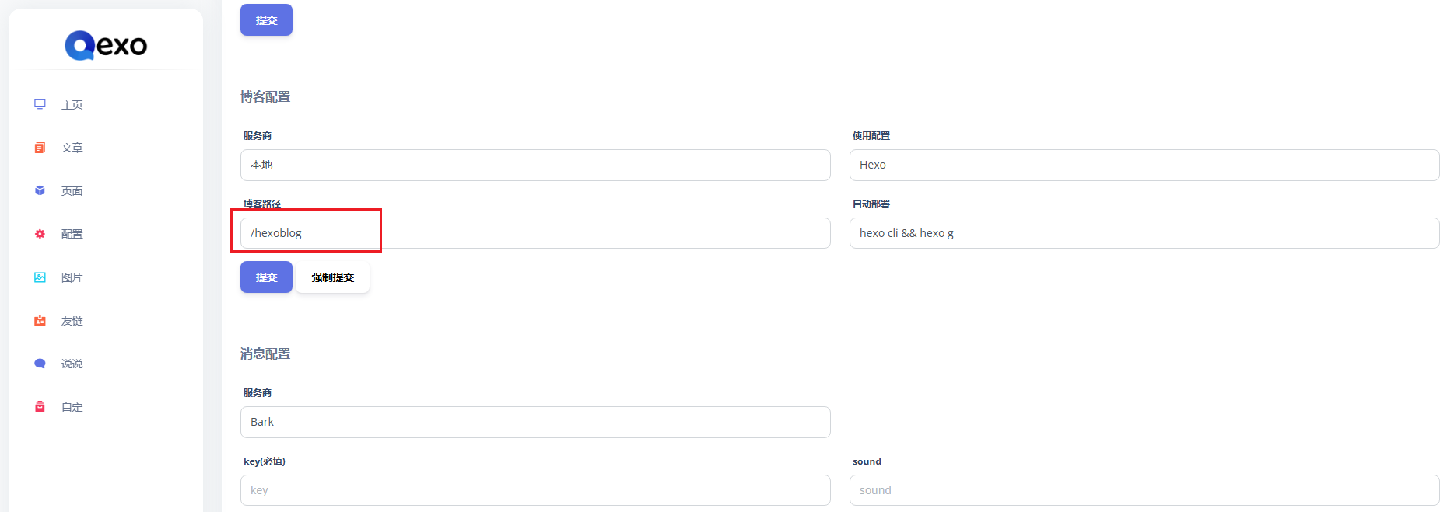
Task: Click the 页面 cube icon in sidebar
Action: [40, 190]
